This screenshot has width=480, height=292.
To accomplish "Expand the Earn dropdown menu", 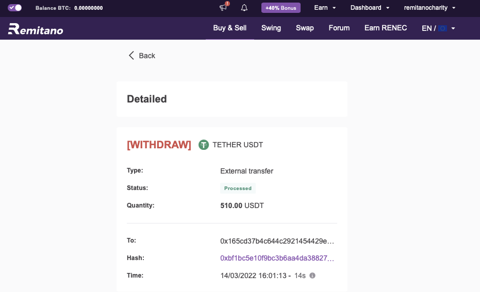I will pos(325,8).
